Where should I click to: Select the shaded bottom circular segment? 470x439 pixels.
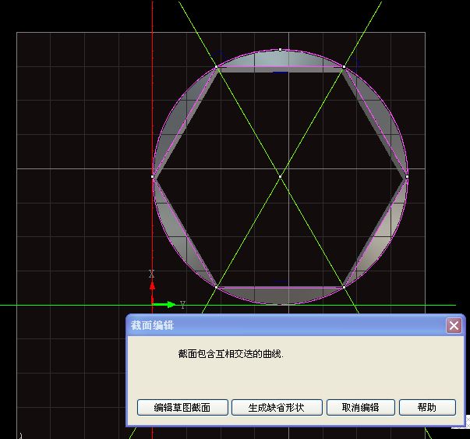click(281, 296)
